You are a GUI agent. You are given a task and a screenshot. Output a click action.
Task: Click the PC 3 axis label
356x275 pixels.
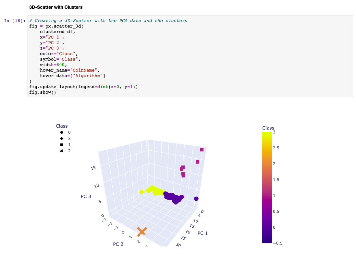click(86, 196)
